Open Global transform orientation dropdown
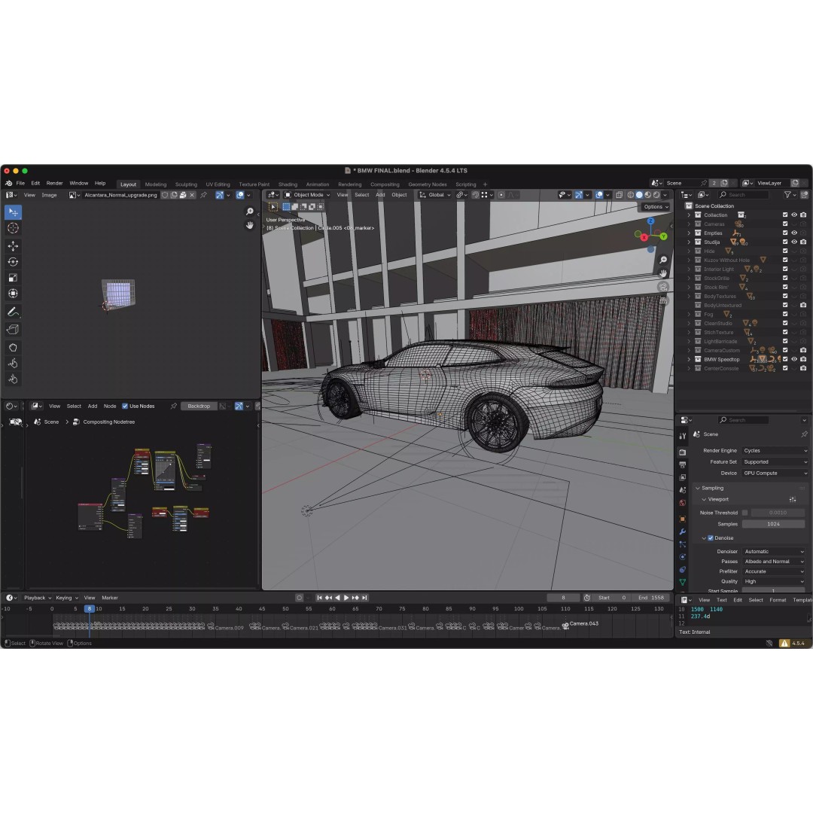 pos(435,195)
